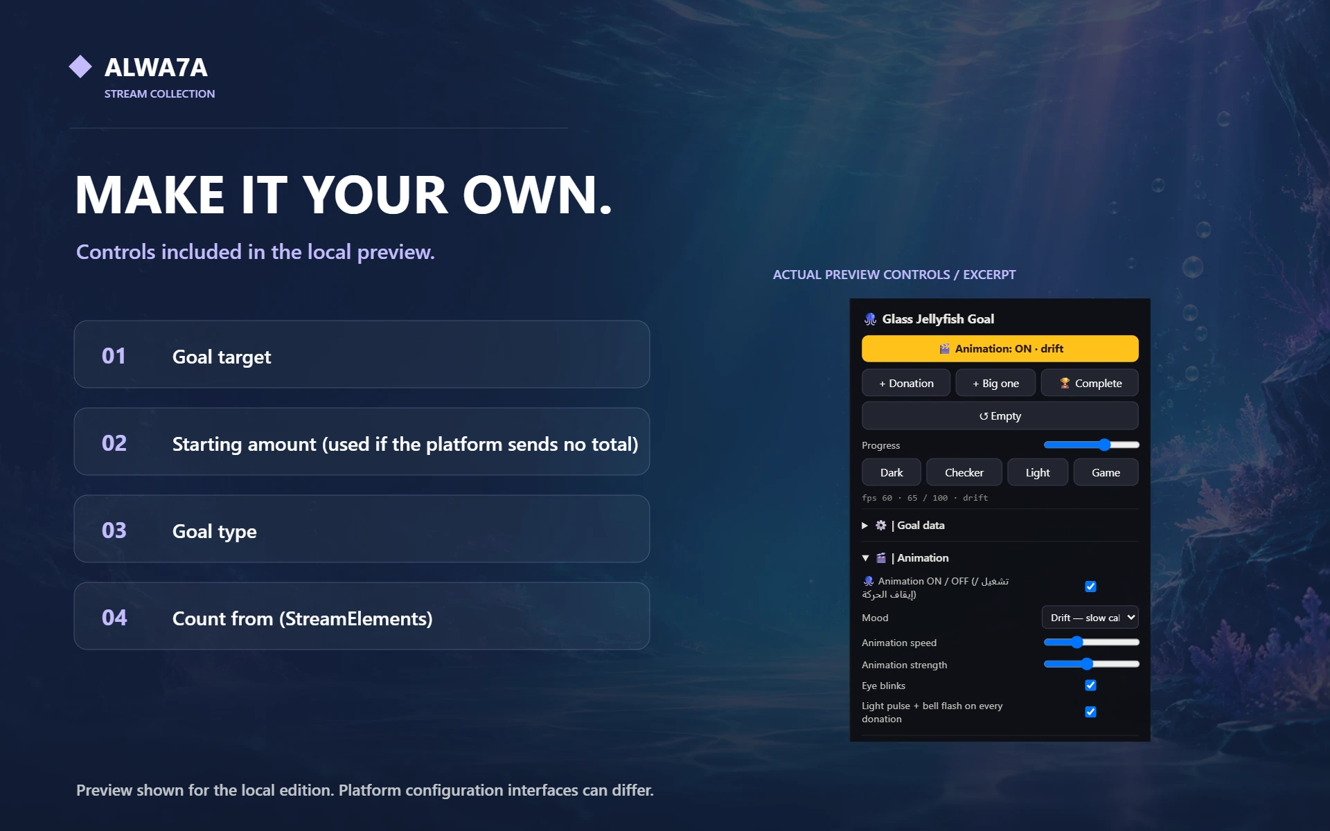Click the Animation: ON · drift button
The width and height of the screenshot is (1330, 831).
click(x=1000, y=349)
